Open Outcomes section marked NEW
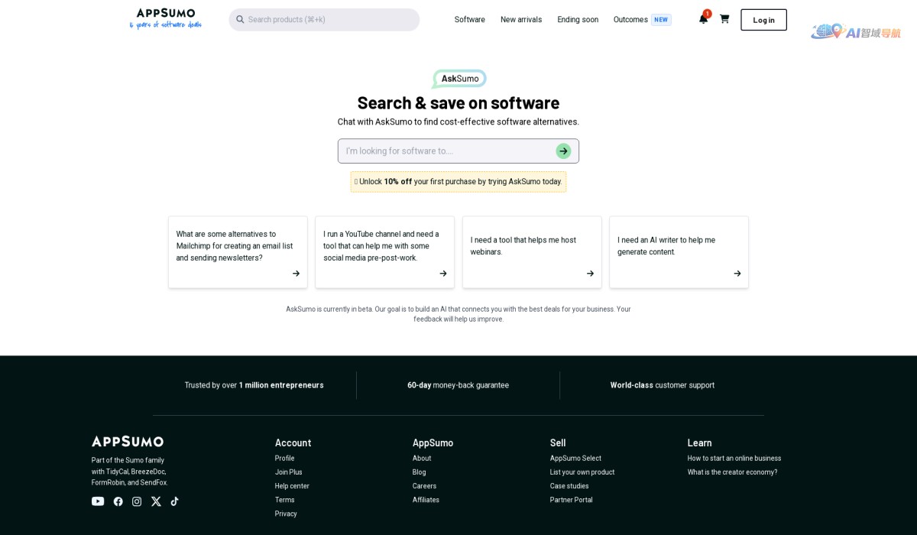917x535 pixels. click(x=630, y=20)
